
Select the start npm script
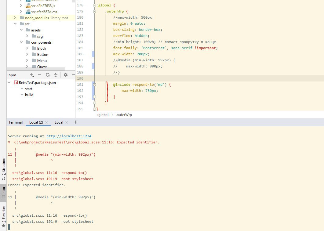28,89
